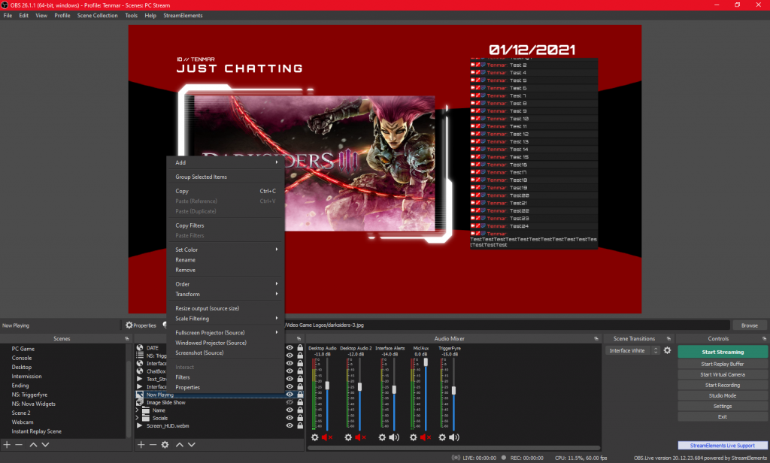The image size is (770, 463).
Task: Adjust Mic/Aux volume slider handle
Action: 426,362
